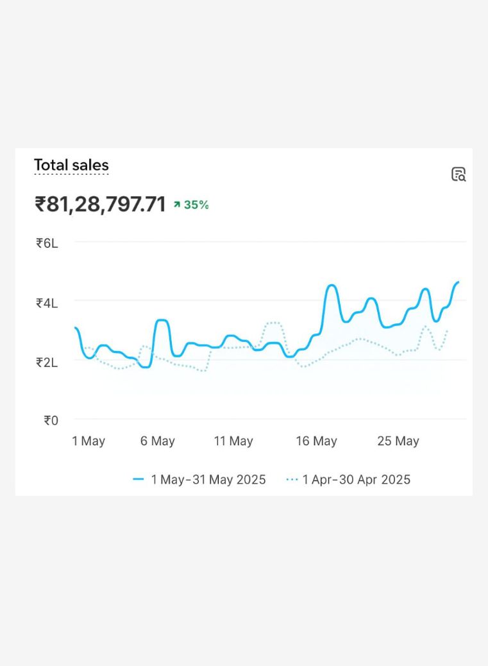488x666 pixels.
Task: Click the dotted legend line marker
Action: [292, 479]
